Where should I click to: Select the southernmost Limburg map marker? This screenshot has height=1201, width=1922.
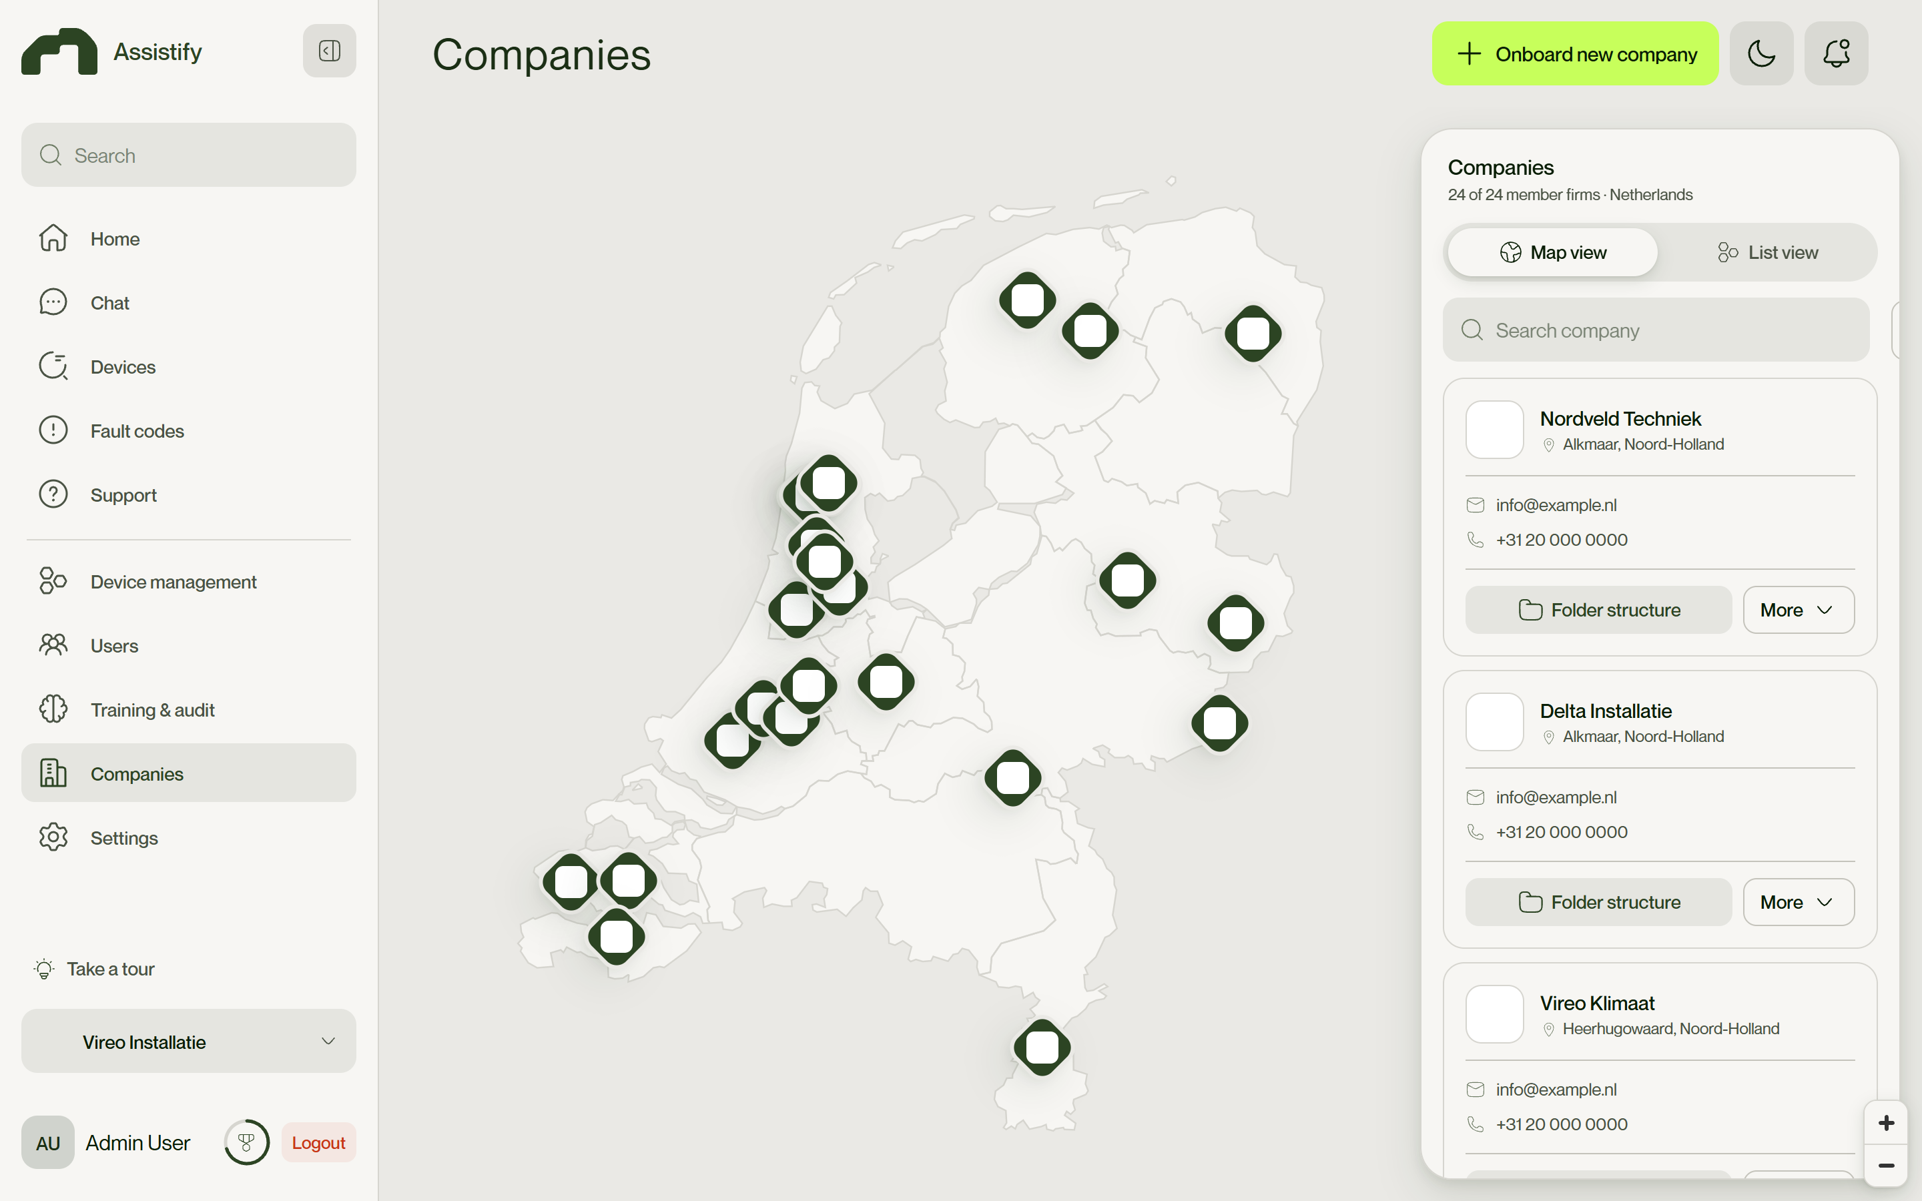1042,1048
